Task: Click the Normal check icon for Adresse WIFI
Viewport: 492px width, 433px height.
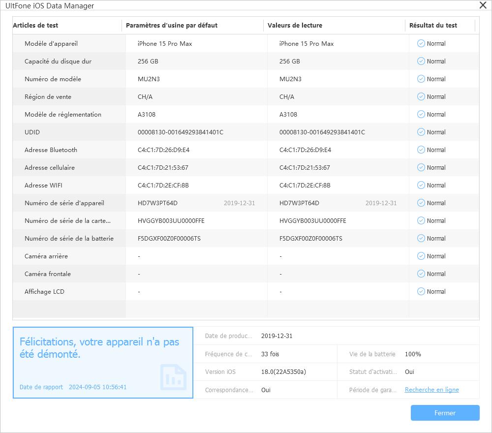Action: 421,186
